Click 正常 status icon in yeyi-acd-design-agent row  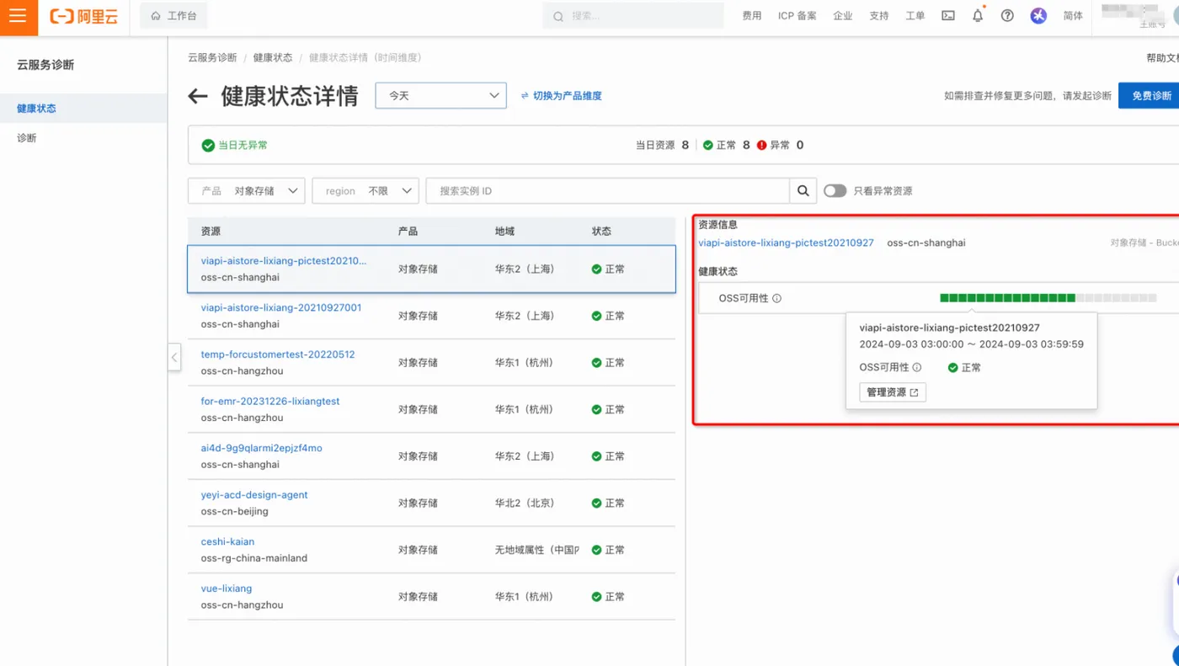596,503
